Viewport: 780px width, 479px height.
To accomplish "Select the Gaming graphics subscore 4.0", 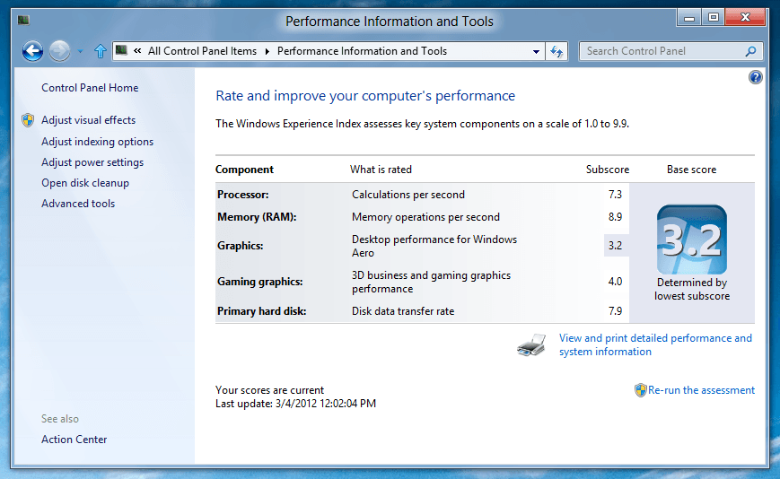I will tap(615, 282).
